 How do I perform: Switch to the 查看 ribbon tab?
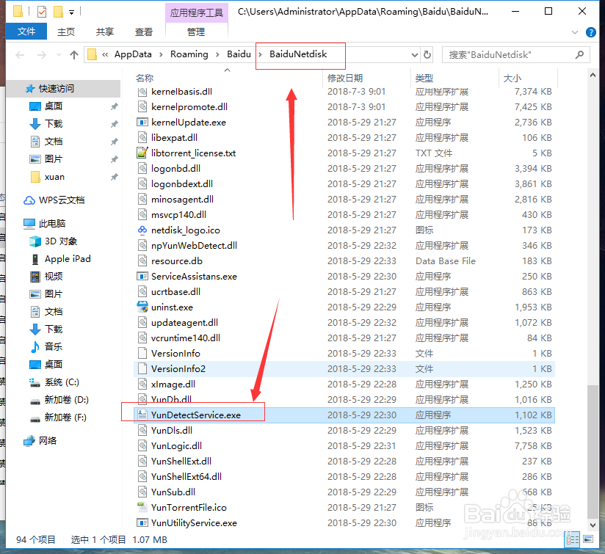143,32
